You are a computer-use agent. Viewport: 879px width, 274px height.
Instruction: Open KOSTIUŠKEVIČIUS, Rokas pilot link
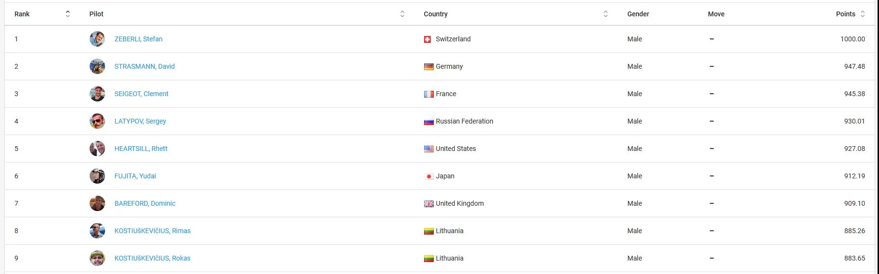coord(152,258)
